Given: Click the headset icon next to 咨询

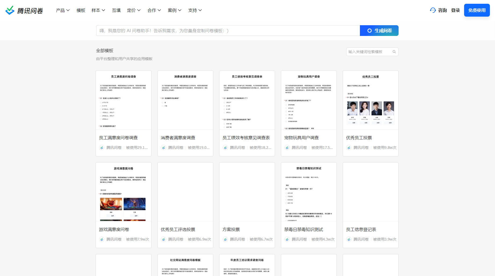Looking at the screenshot, I should click(x=433, y=10).
